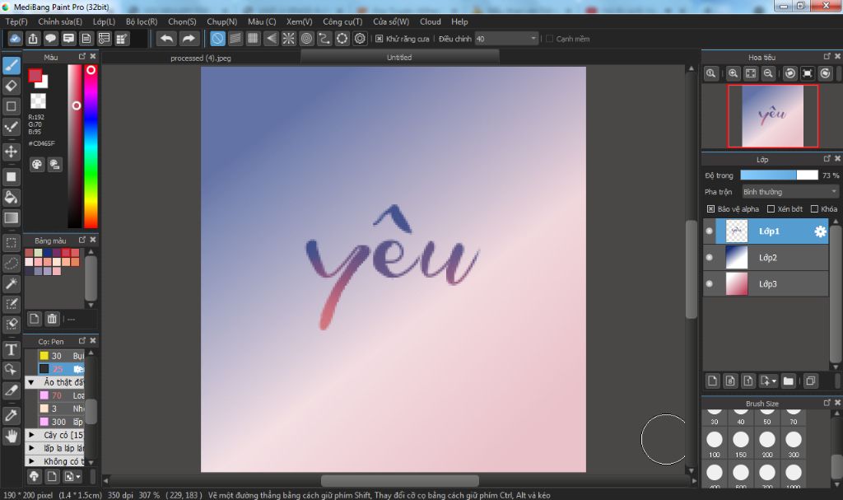Select the Hand tool
Image resolution: width=843 pixels, height=500 pixels.
12,436
